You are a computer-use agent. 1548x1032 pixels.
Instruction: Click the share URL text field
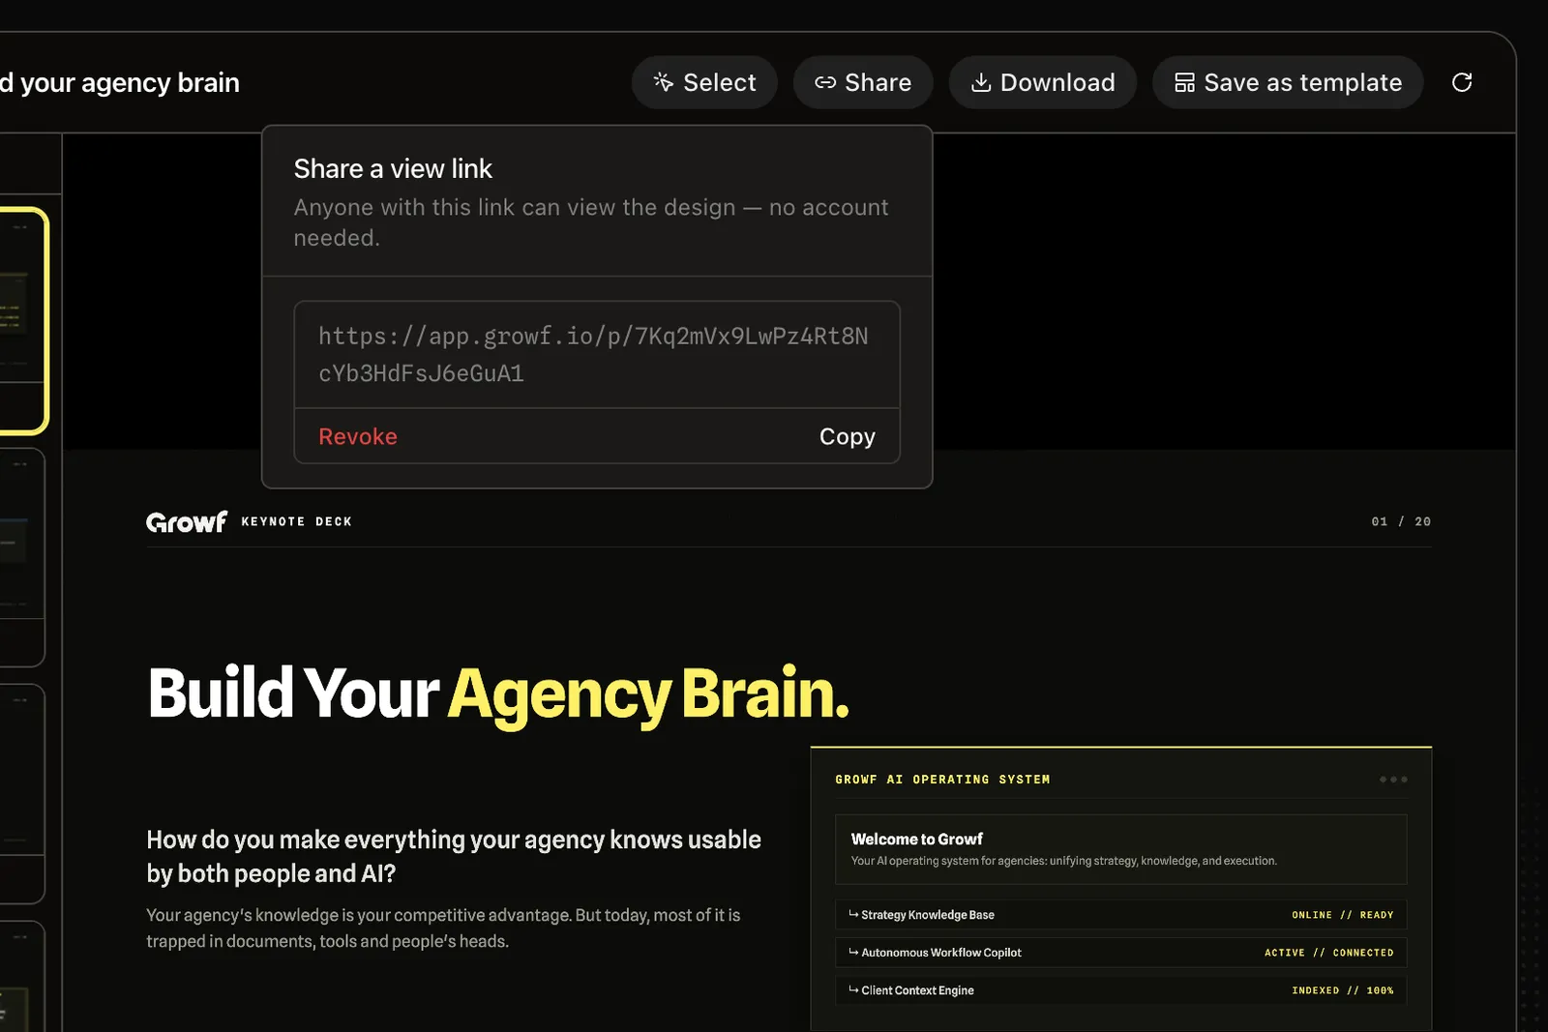[x=597, y=354]
